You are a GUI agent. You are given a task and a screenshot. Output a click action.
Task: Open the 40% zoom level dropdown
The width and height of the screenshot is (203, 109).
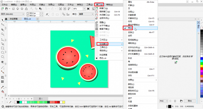click(84, 9)
